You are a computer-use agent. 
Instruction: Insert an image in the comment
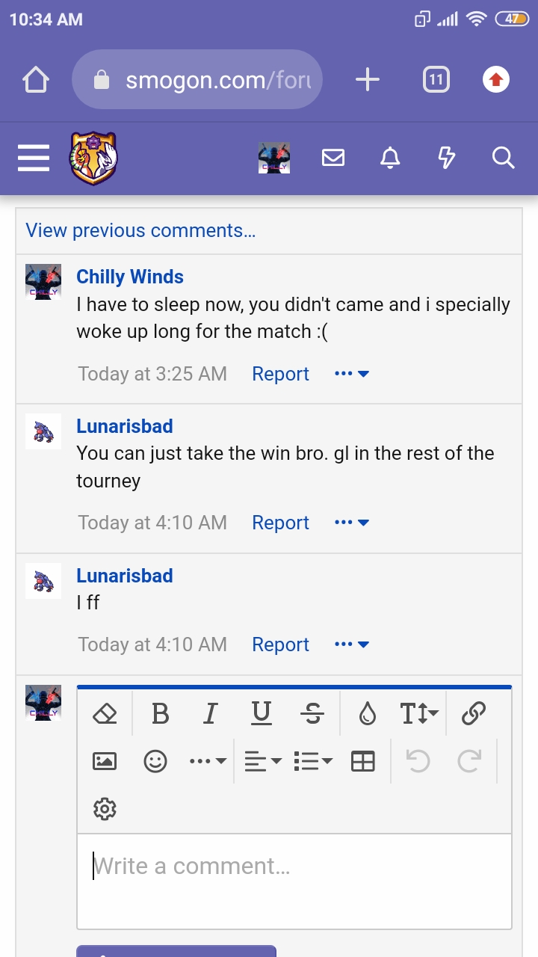pyautogui.click(x=105, y=761)
